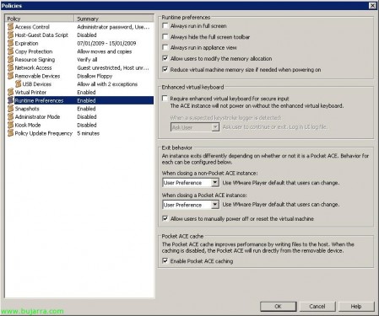
Task: Select the Virtual Printer policy
Action: (80, 92)
